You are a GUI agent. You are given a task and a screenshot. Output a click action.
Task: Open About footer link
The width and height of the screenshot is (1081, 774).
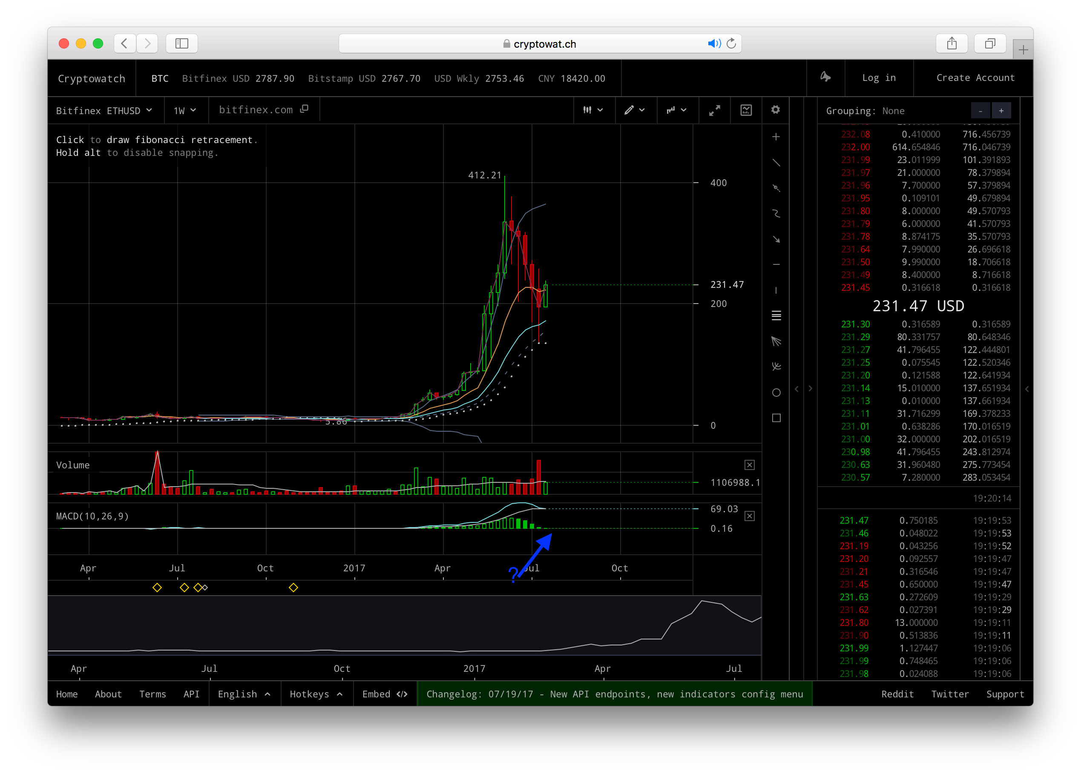pos(108,694)
